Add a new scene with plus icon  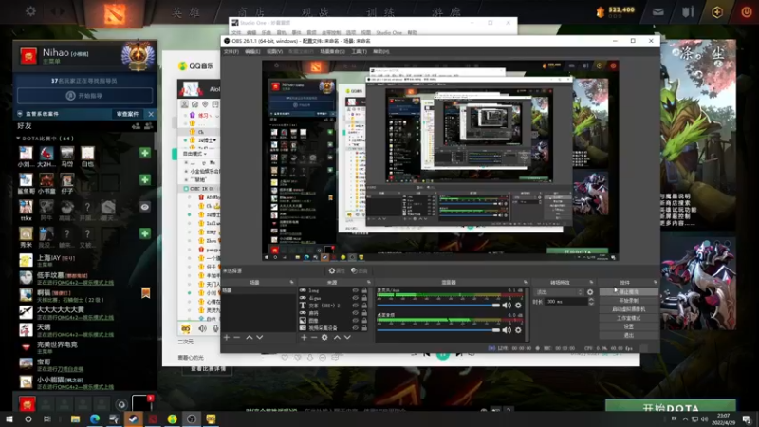click(226, 337)
